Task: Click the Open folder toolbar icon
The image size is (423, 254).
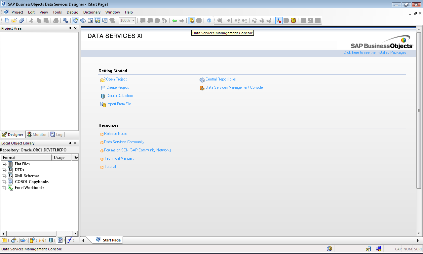Action: click(14, 20)
